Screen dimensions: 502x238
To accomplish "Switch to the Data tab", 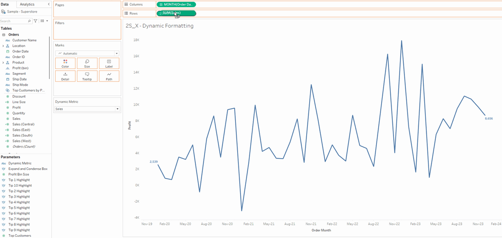I will click(5, 4).
